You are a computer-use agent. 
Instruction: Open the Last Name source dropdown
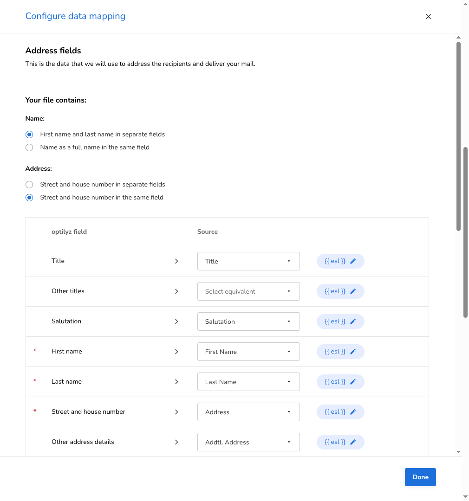248,382
